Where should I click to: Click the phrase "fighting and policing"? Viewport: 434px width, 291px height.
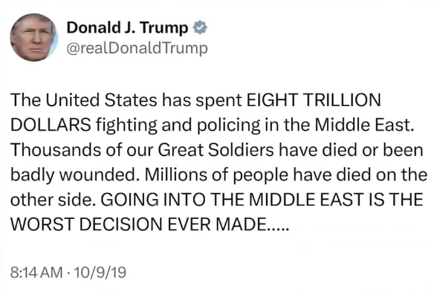[x=178, y=125]
